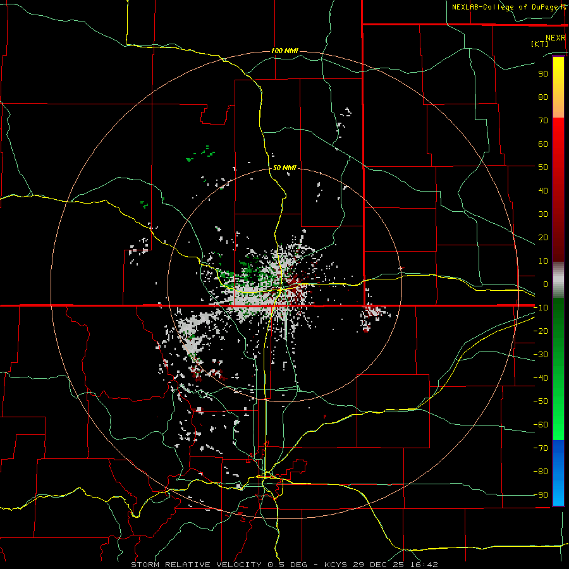Click the 10 knot label on the legend
Image resolution: width=569 pixels, height=569 pixels.
tap(543, 261)
